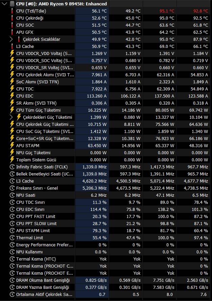Viewport: 212px width, 301px height.
Task: Click the 5,206.3 MHz frequency limit value
Action: click(94, 188)
